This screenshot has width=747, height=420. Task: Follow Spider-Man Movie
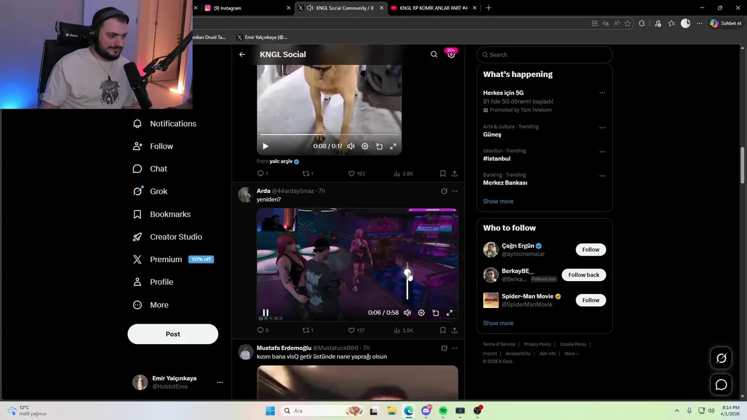591,300
